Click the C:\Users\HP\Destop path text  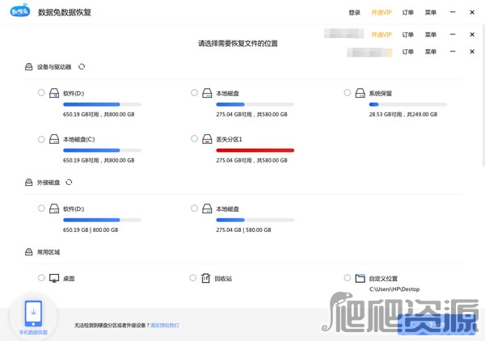tap(394, 289)
